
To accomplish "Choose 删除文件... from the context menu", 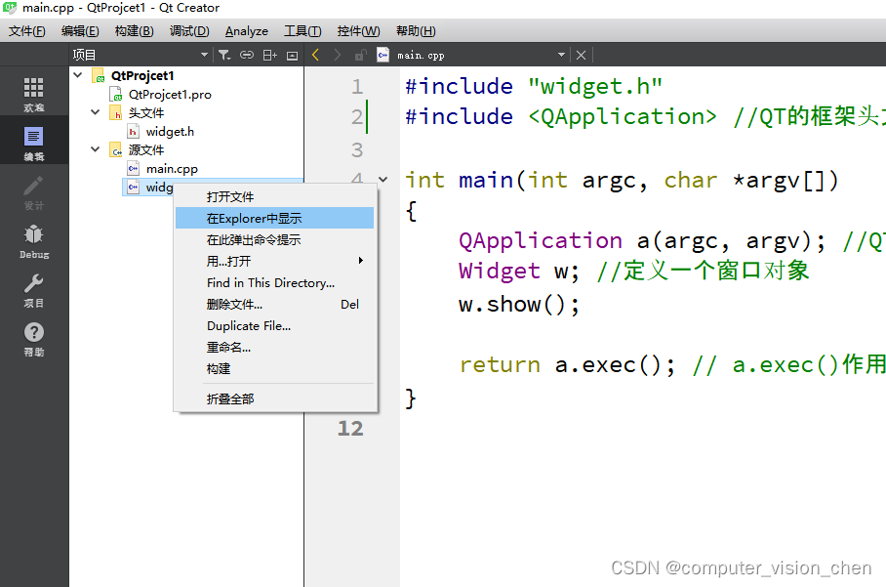I will 274,305.
